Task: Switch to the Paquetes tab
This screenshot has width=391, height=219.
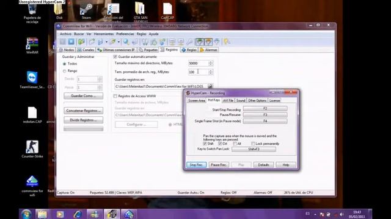Action: pyautogui.click(x=148, y=50)
